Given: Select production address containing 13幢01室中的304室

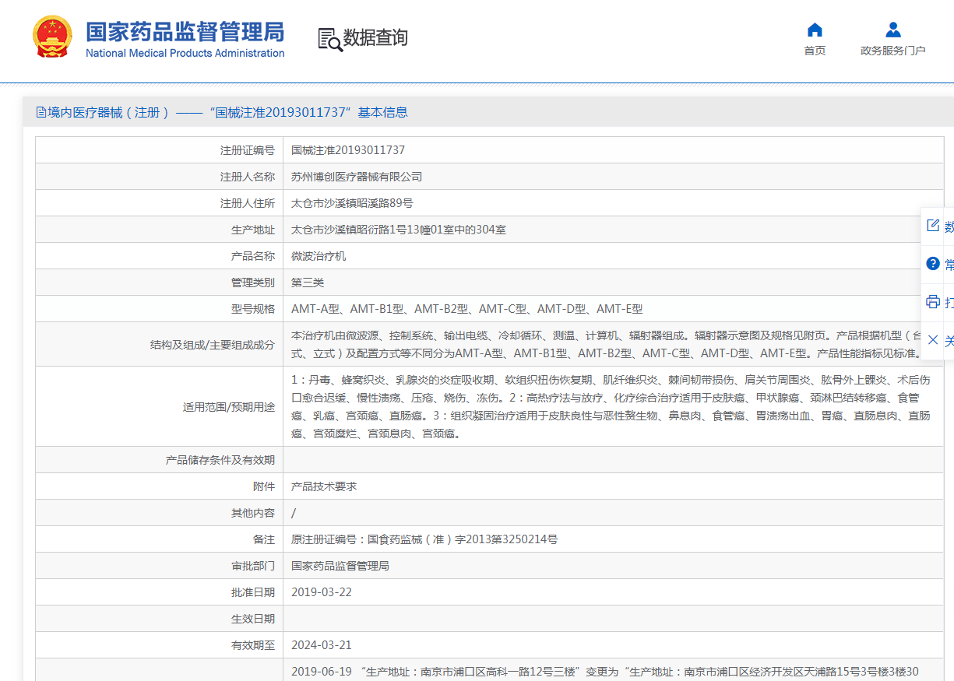Looking at the screenshot, I should [x=399, y=230].
